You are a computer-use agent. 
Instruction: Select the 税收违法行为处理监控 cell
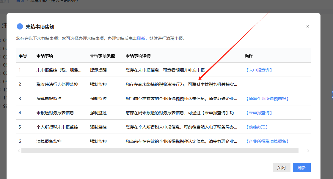tap(57, 84)
